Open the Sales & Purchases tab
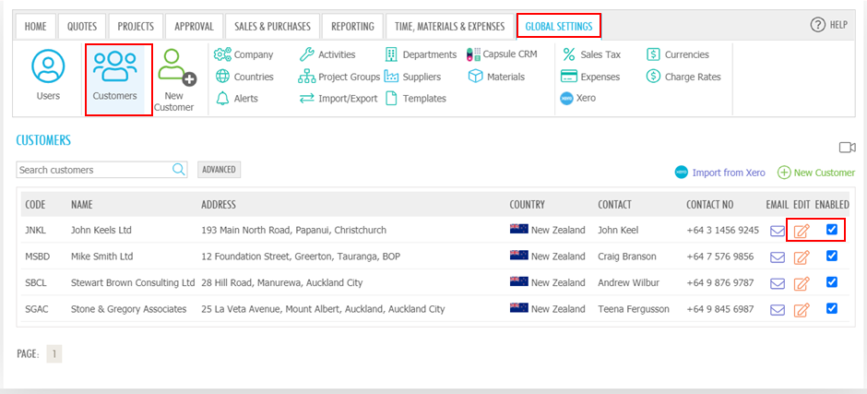 (273, 26)
